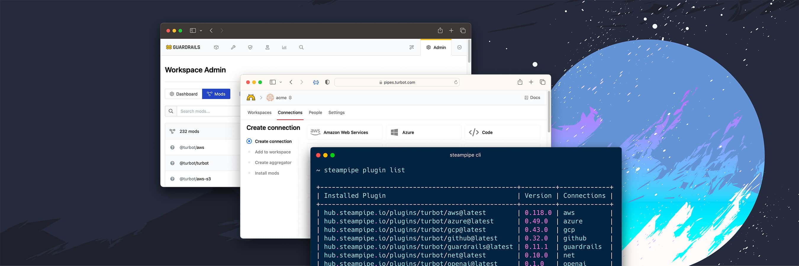Open the resources cube icon in Guardrails

[216, 47]
